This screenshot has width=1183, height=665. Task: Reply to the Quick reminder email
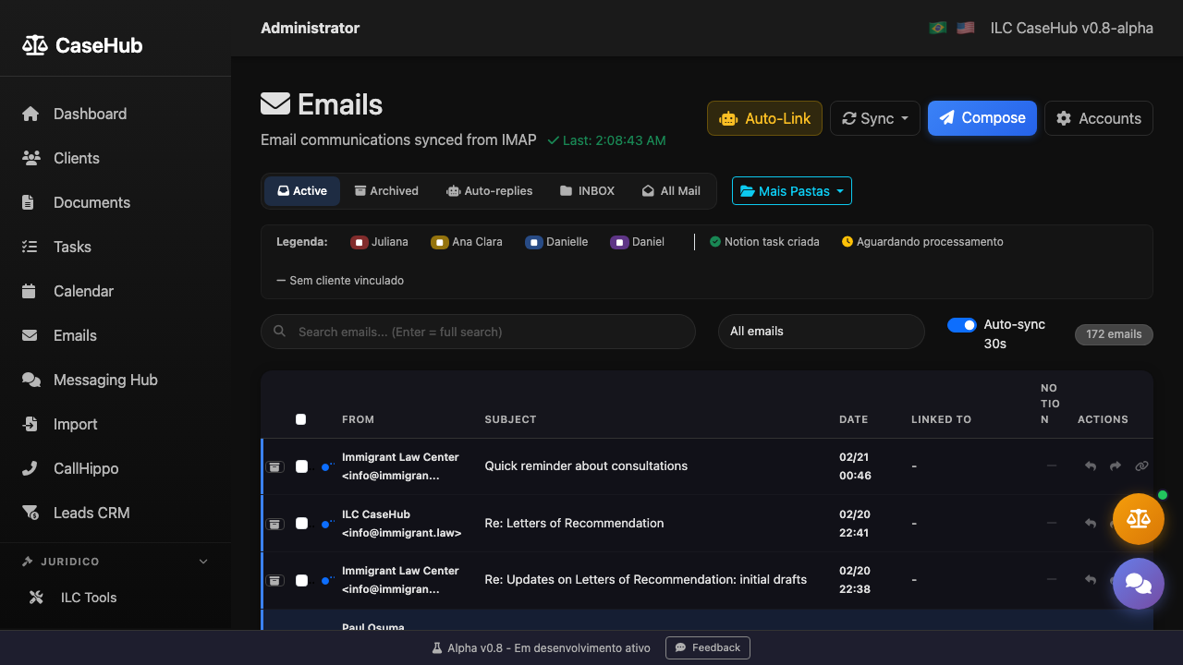(1090, 466)
